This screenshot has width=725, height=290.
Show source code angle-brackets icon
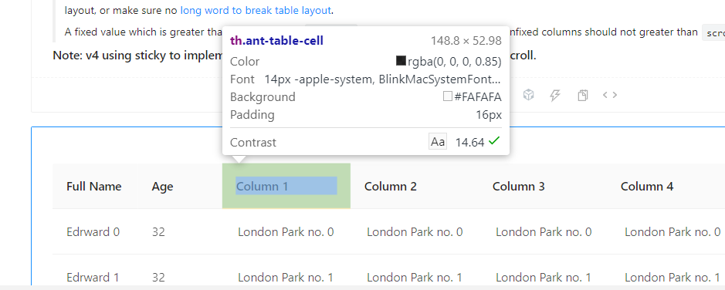[x=610, y=95]
